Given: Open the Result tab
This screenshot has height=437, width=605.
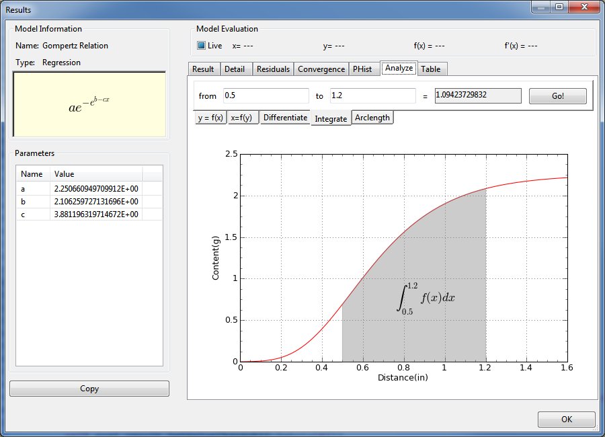Looking at the screenshot, I should click(x=203, y=69).
